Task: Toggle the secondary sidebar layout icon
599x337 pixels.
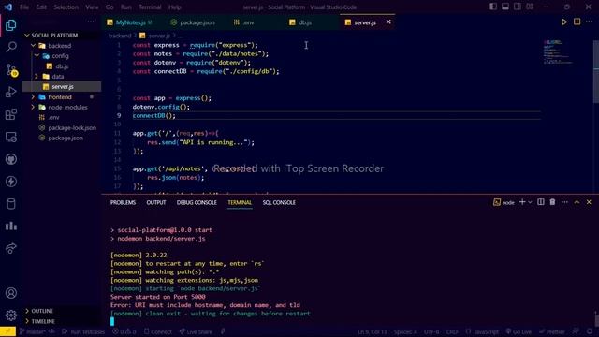Action: (x=518, y=7)
